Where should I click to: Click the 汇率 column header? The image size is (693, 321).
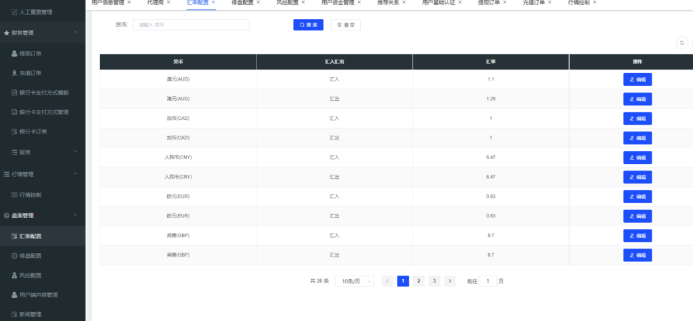point(491,62)
